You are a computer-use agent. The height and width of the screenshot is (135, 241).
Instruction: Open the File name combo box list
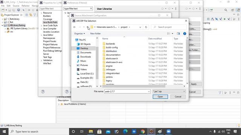click(149, 91)
